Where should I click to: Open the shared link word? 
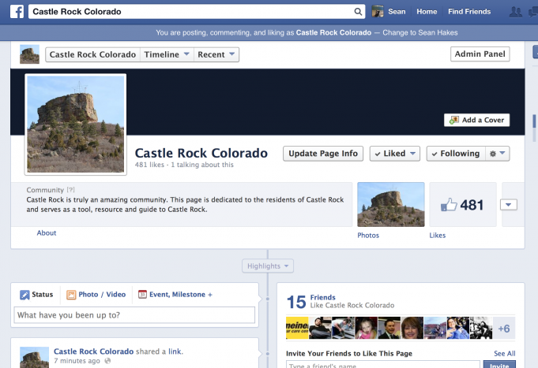(x=175, y=351)
